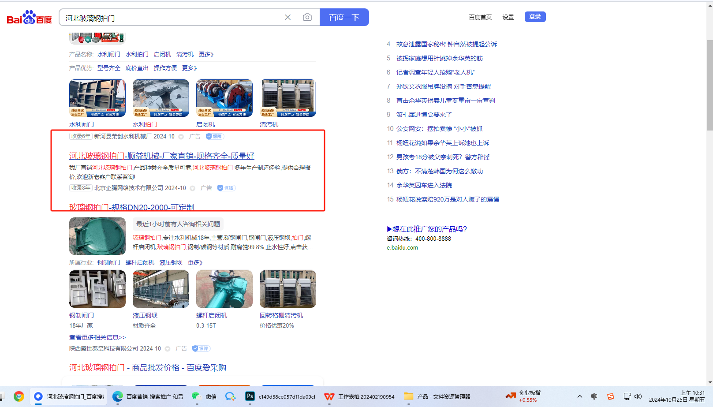Viewport: 713px width, 407px height.
Task: Open hot topic 俄方：不清楚韩国为何这么激动
Action: coord(440,171)
